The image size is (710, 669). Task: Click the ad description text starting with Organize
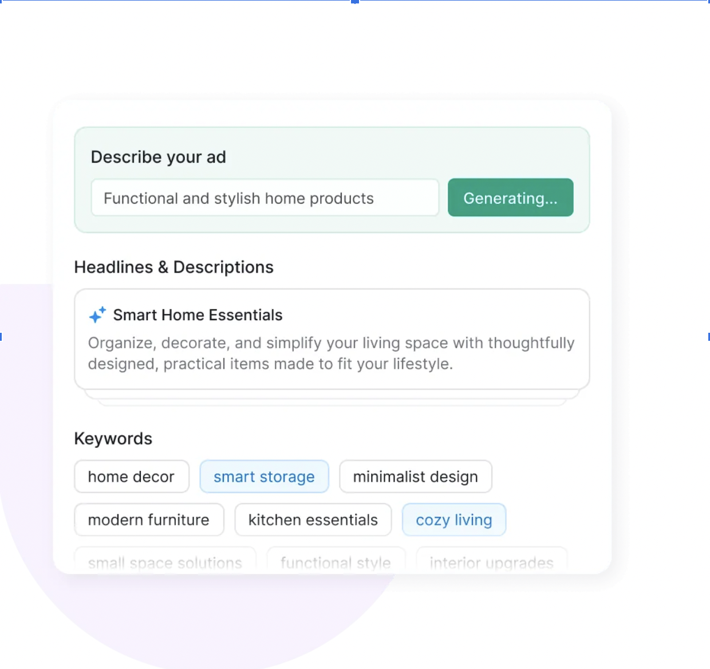tap(331, 353)
